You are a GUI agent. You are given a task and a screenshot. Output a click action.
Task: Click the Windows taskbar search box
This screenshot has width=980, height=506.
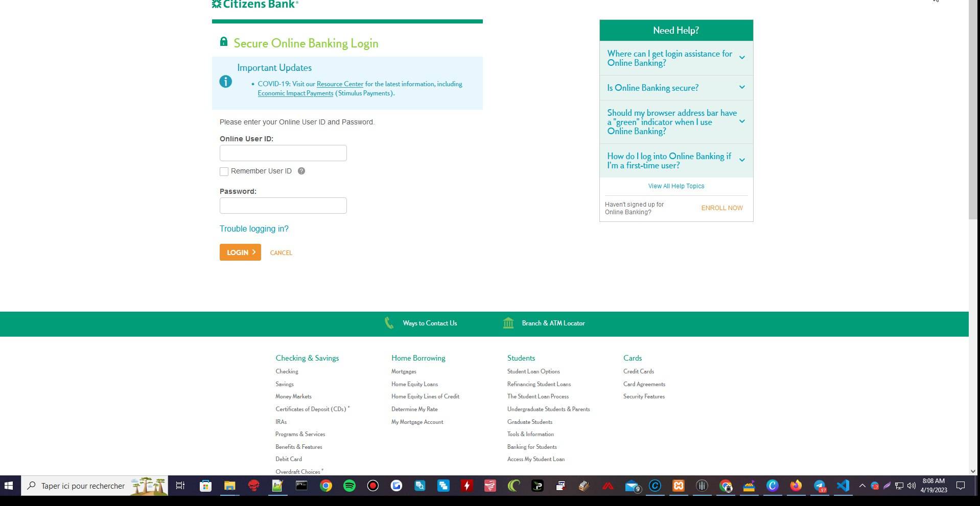click(x=95, y=486)
